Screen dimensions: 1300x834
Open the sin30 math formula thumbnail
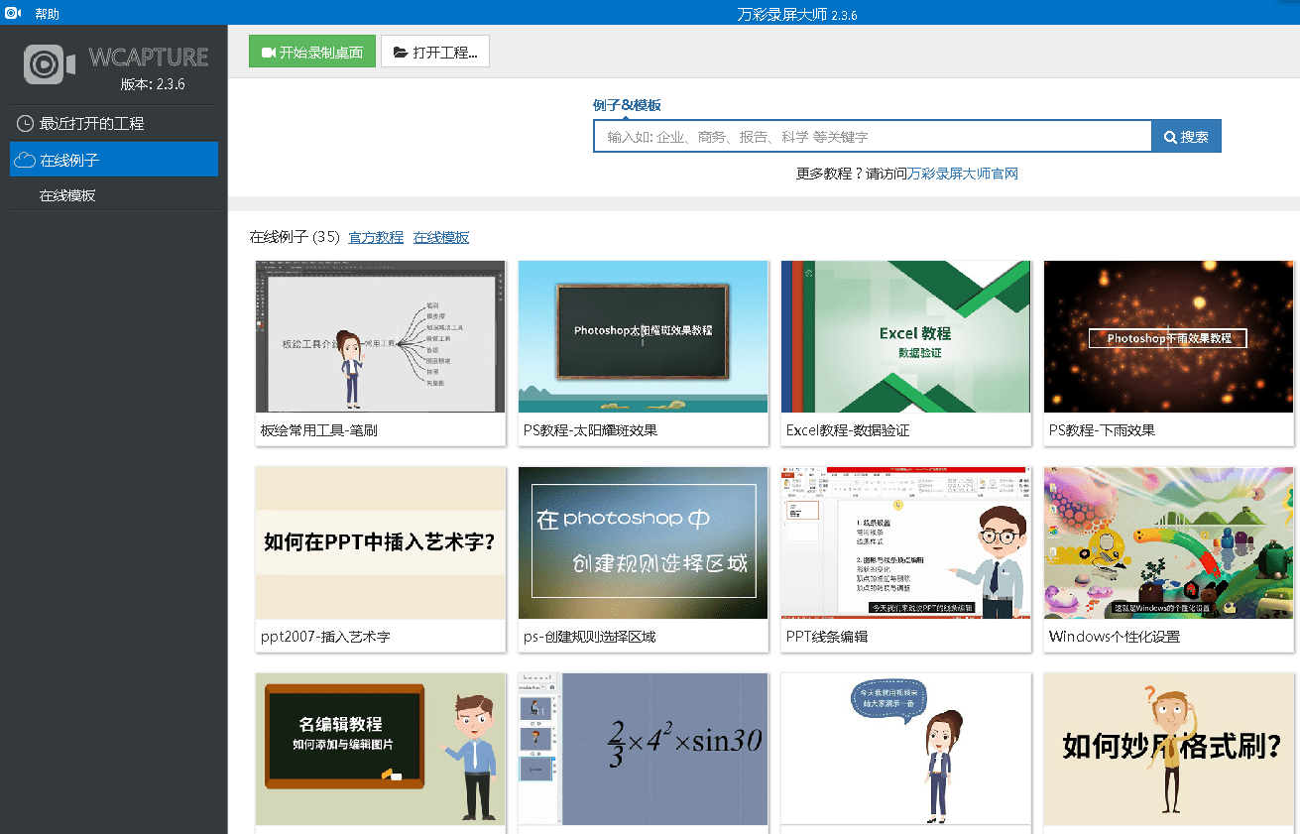pyautogui.click(x=644, y=749)
